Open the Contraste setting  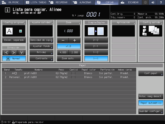click(41, 58)
